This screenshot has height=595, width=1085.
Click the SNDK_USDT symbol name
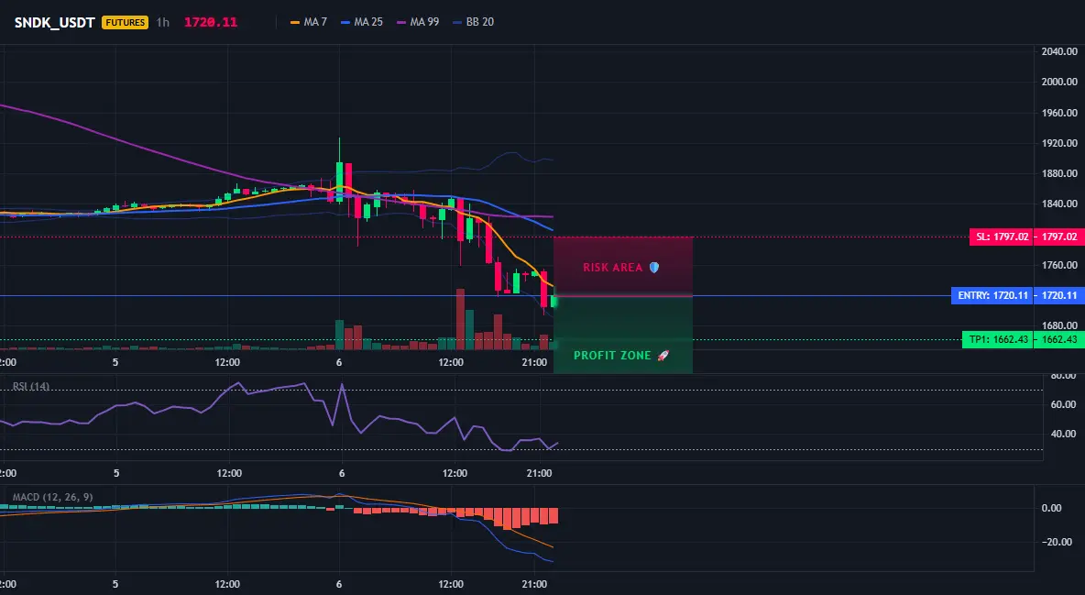click(55, 22)
